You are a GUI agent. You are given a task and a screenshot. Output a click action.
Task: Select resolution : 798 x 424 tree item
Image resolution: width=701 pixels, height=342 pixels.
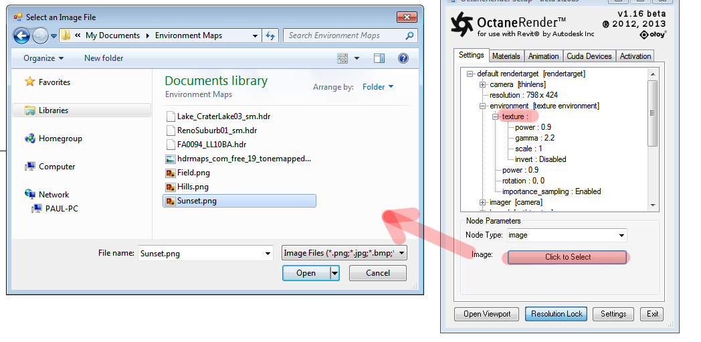tap(524, 95)
